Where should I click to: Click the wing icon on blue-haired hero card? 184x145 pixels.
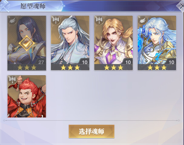[x=142, y=20]
